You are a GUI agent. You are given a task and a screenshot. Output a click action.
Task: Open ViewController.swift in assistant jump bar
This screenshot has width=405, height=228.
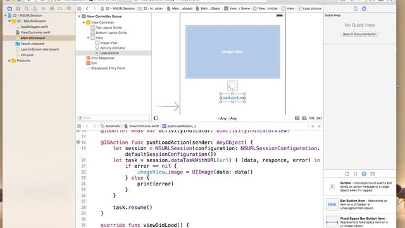click(142, 126)
